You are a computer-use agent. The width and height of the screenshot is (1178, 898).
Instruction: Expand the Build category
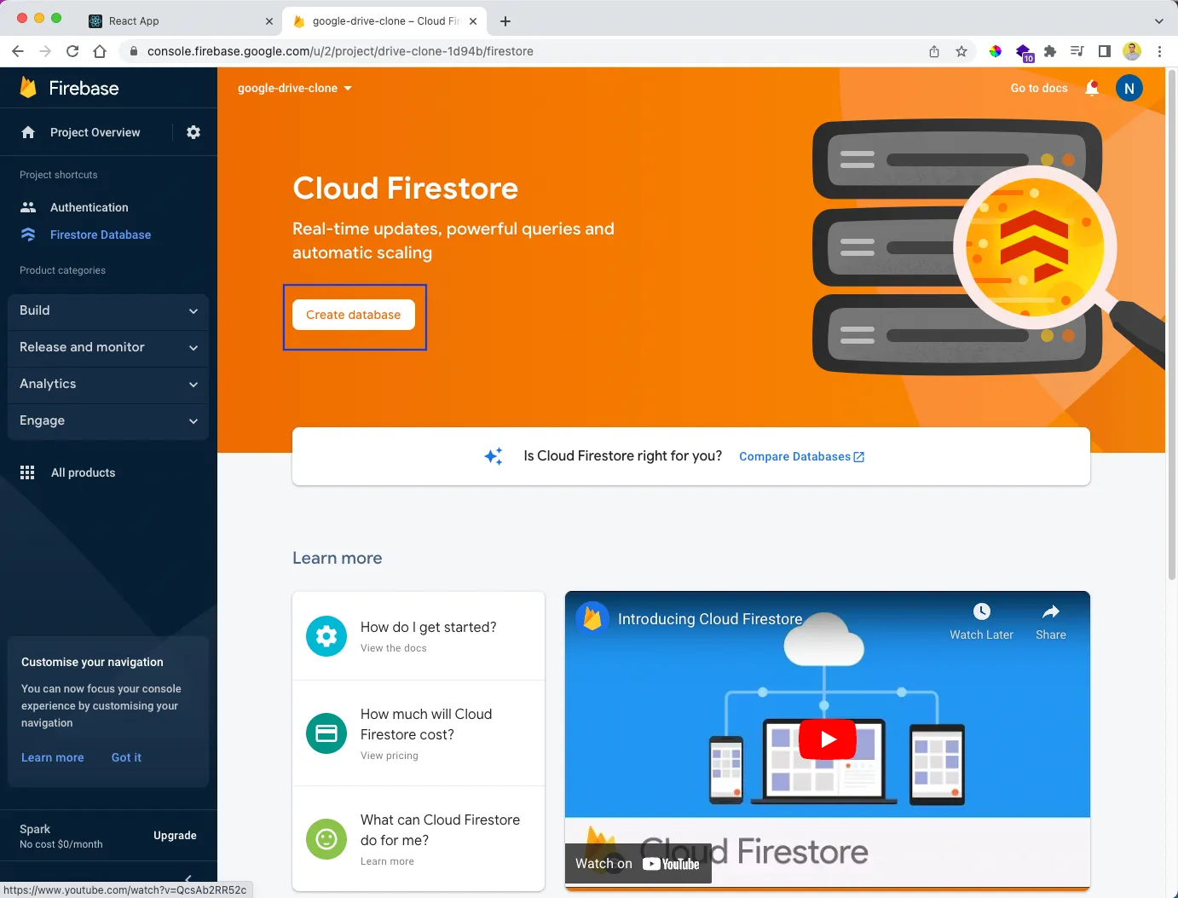click(108, 310)
